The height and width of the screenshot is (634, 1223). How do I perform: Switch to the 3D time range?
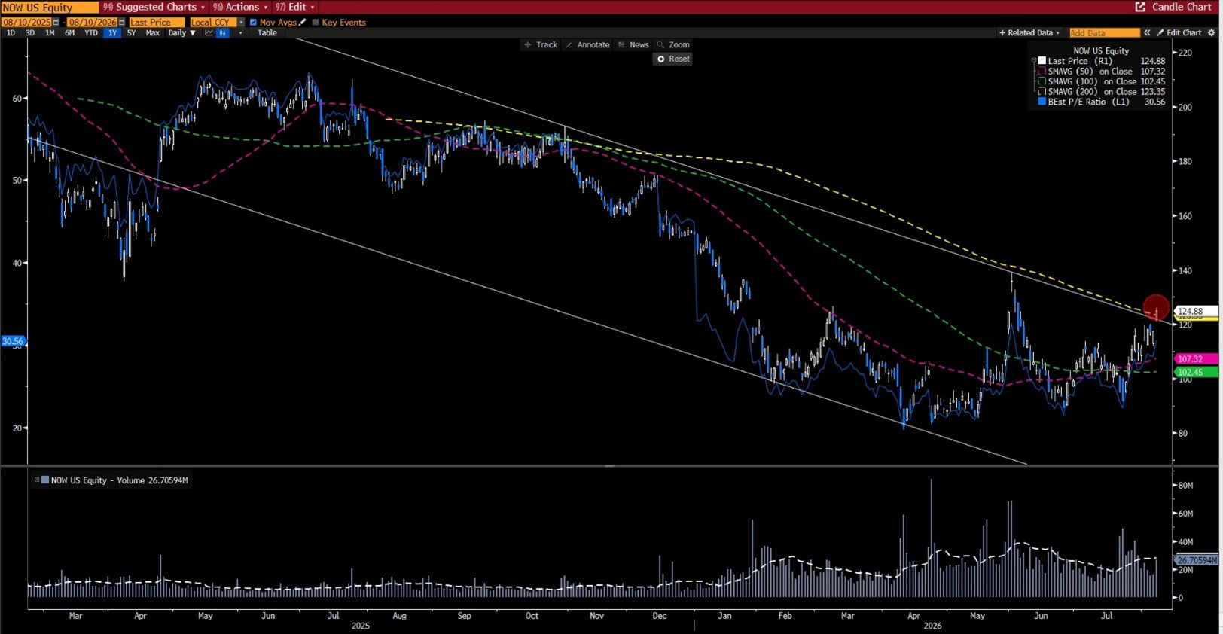coord(30,33)
